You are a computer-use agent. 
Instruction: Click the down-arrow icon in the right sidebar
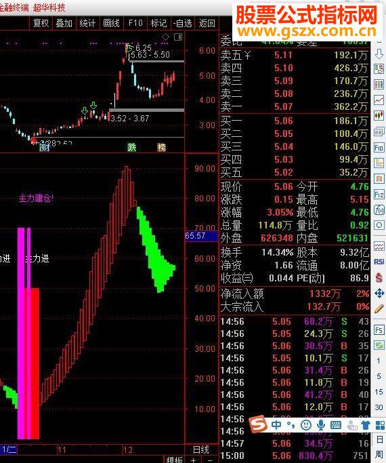[379, 54]
